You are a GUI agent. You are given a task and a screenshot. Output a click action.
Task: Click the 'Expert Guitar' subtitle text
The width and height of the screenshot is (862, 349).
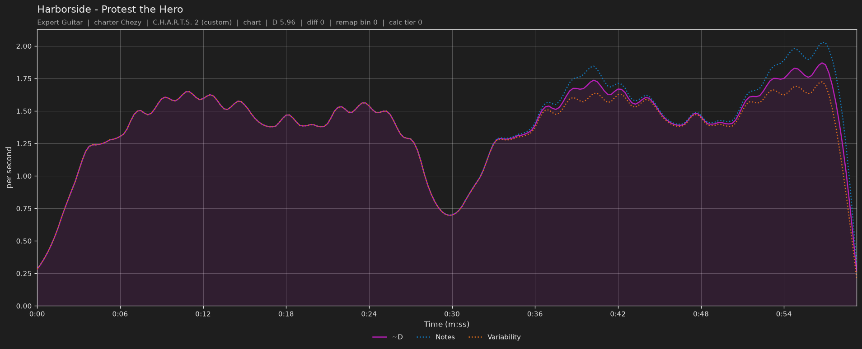(60, 23)
